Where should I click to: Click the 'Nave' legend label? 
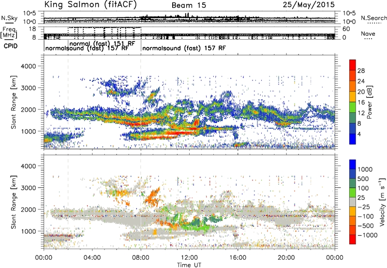click(x=368, y=33)
